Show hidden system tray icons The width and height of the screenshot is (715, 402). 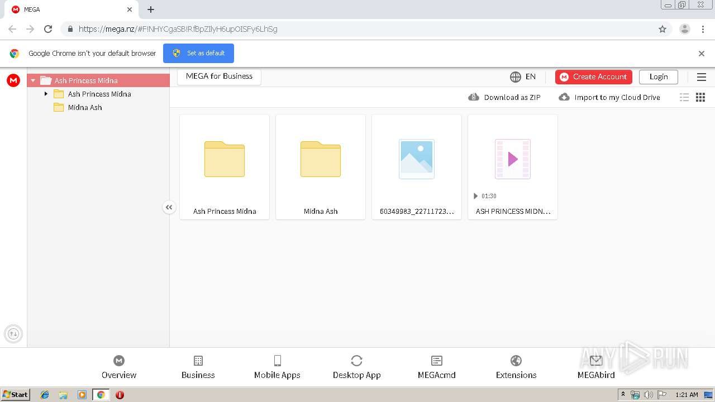pos(623,395)
